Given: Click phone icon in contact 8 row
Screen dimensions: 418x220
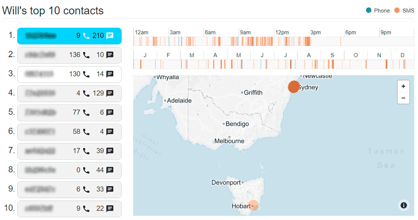Looking at the screenshot, I should 86,170.
